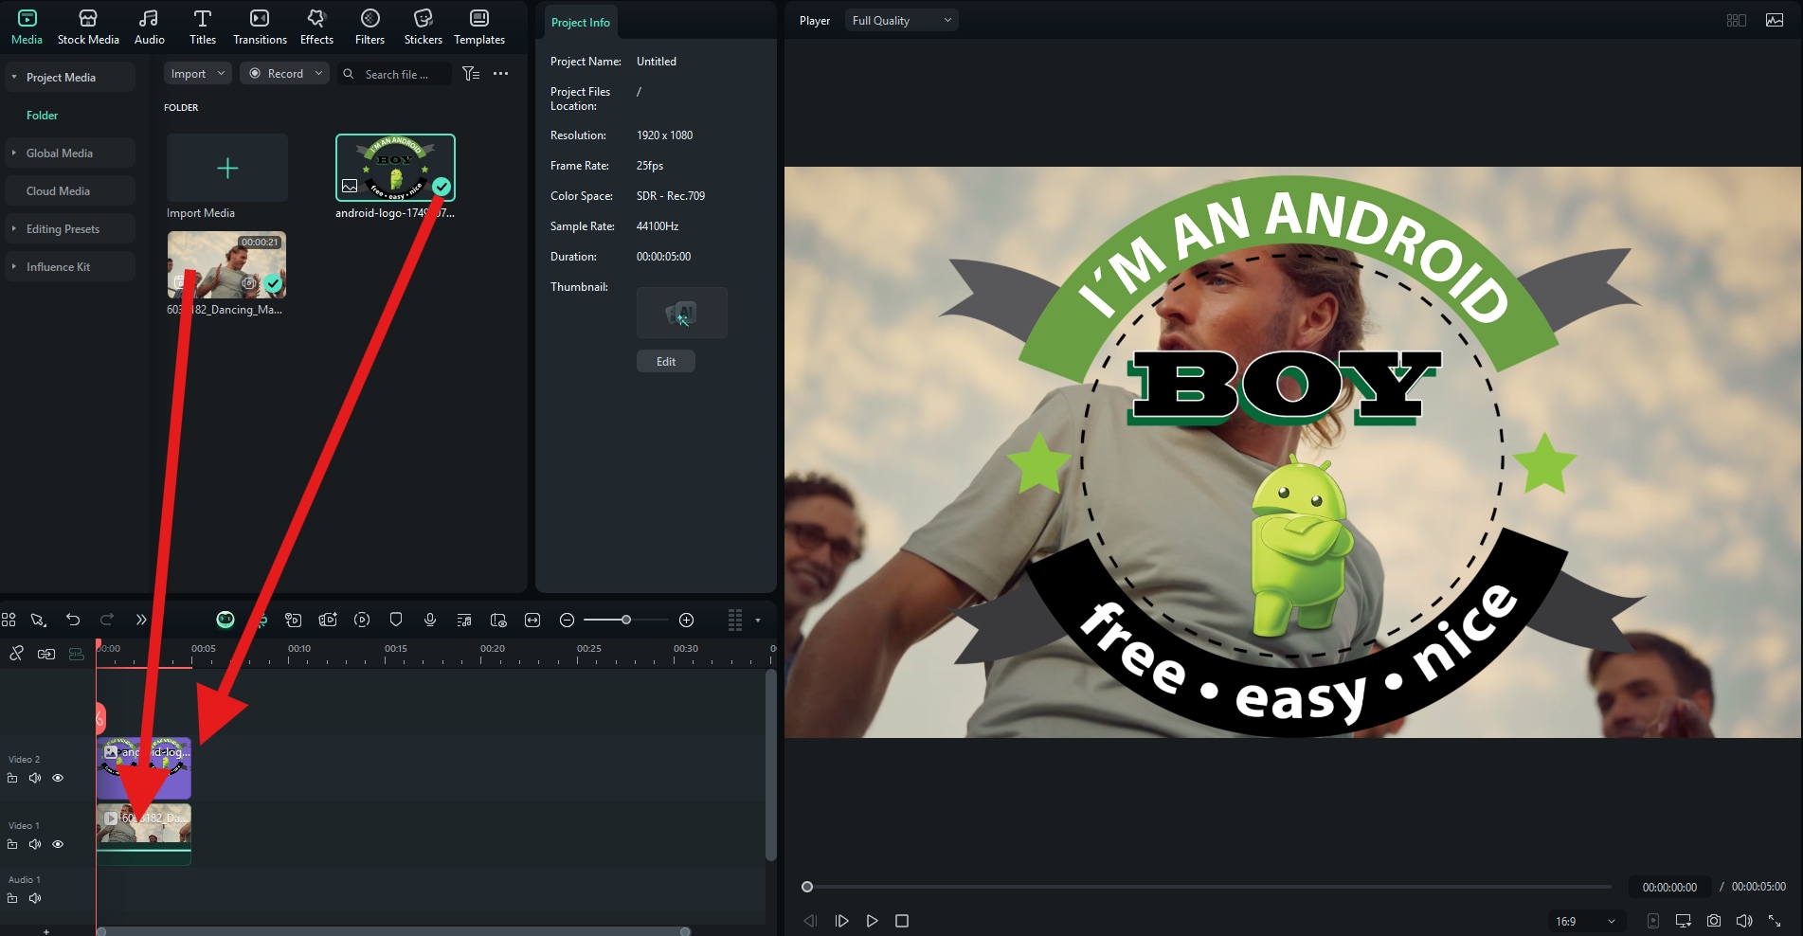Lock the Video 2 track
The image size is (1803, 936).
(12, 778)
